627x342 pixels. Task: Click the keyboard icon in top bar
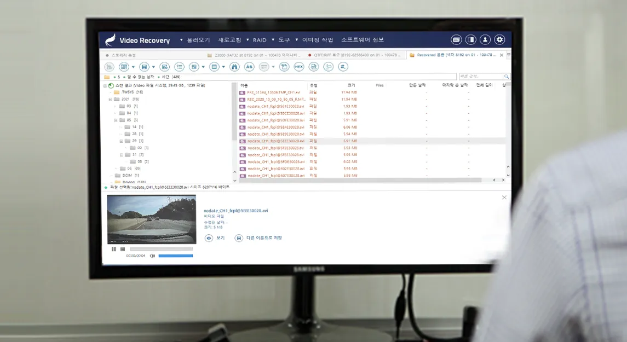click(456, 39)
